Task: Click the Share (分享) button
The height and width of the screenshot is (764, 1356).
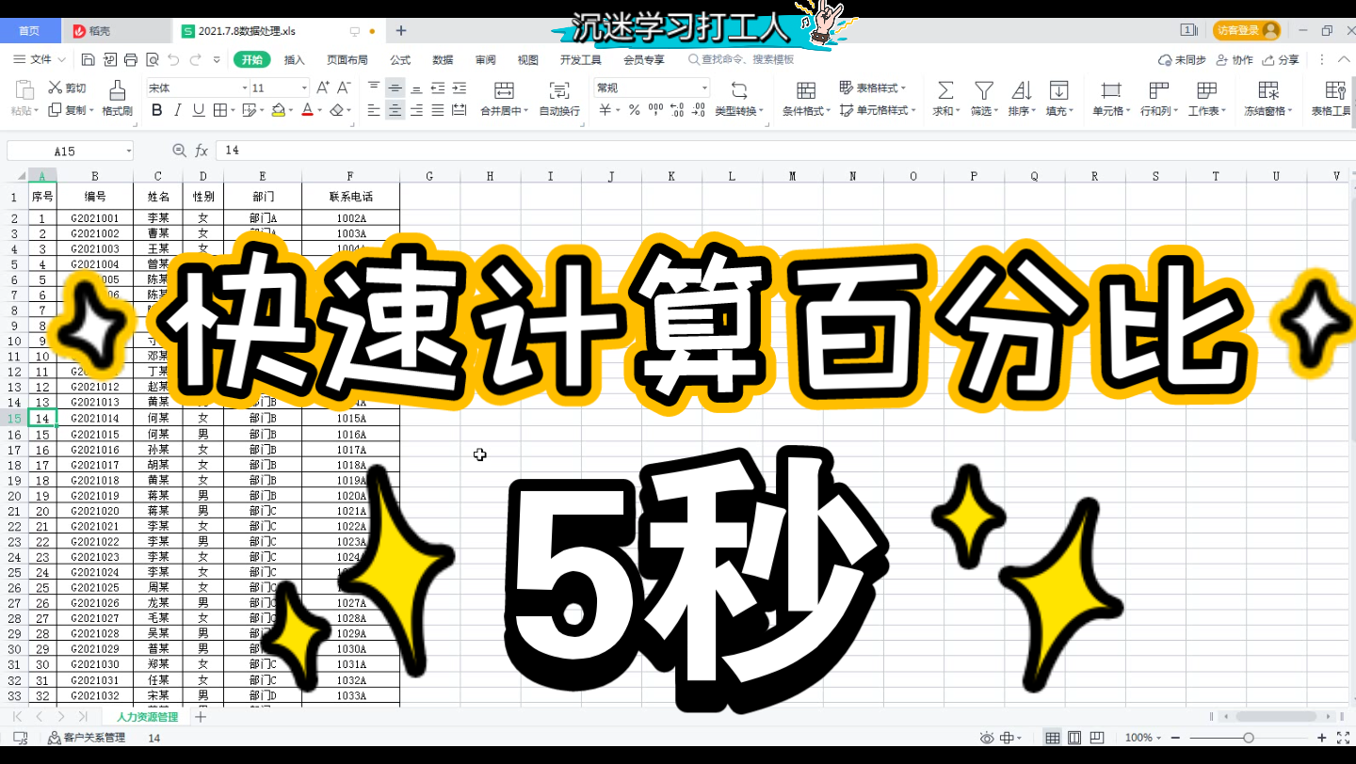Action: pos(1281,59)
